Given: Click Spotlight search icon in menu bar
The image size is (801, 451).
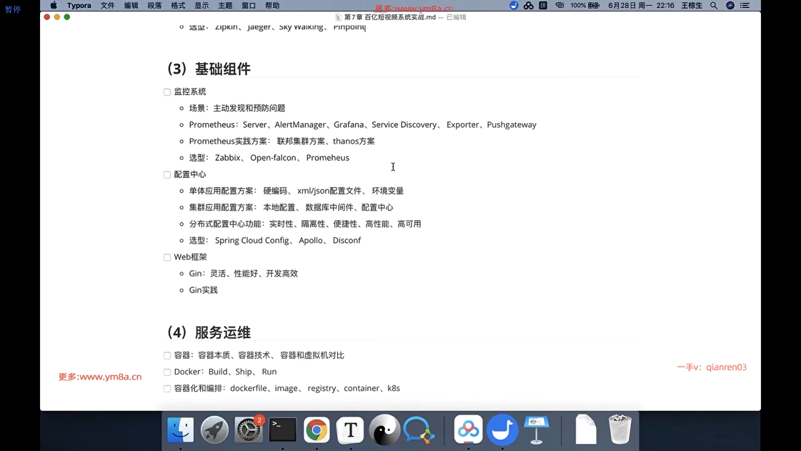Looking at the screenshot, I should click(x=714, y=5).
